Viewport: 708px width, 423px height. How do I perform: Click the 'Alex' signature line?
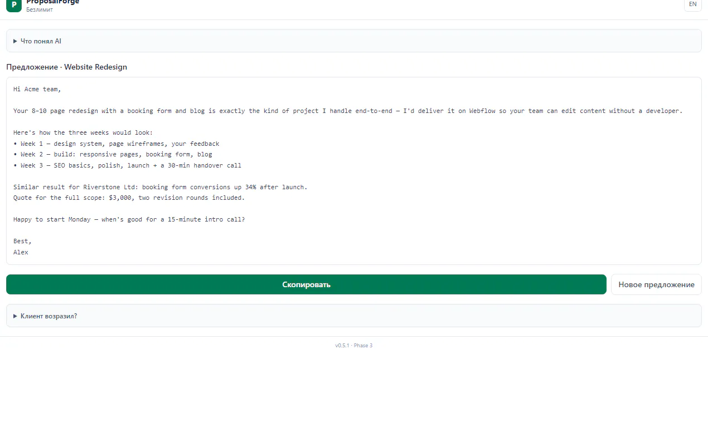click(21, 252)
